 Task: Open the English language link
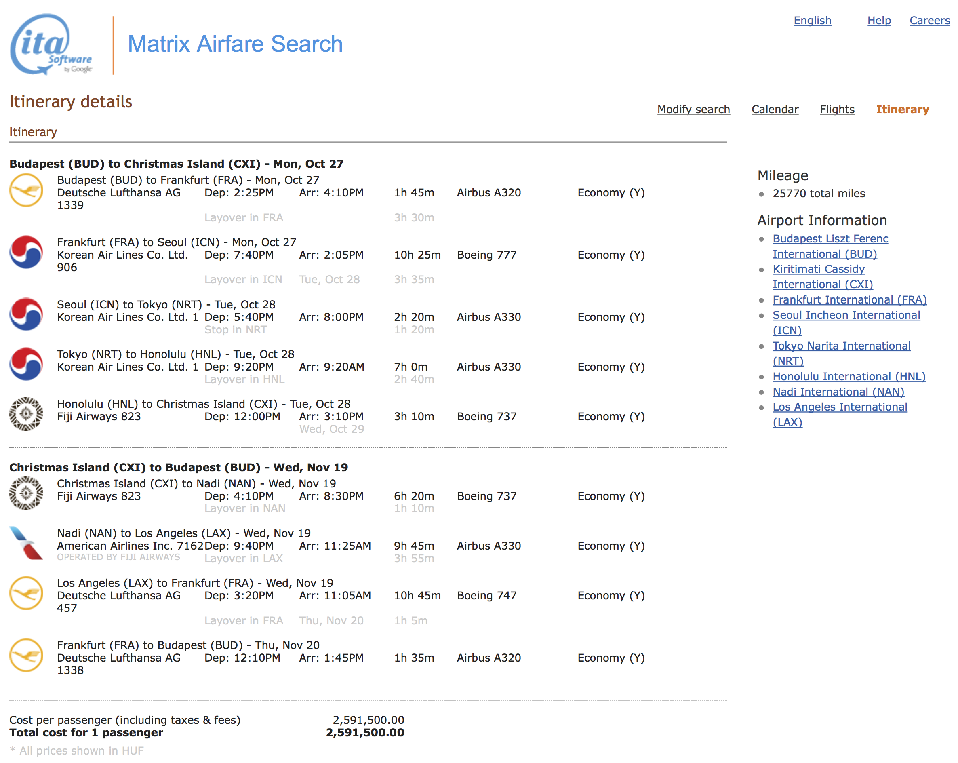click(x=812, y=21)
